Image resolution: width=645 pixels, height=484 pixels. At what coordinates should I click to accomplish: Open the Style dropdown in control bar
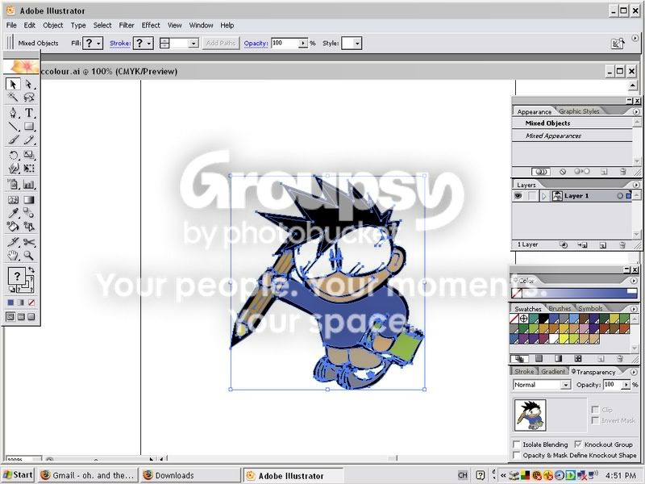357,44
